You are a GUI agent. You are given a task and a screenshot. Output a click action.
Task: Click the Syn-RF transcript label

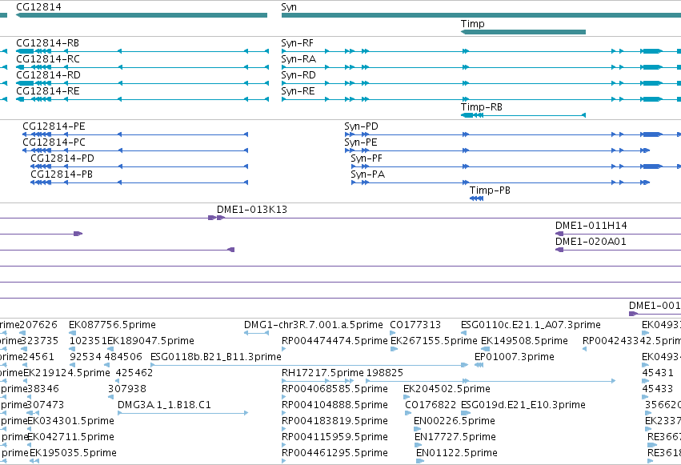(x=297, y=43)
